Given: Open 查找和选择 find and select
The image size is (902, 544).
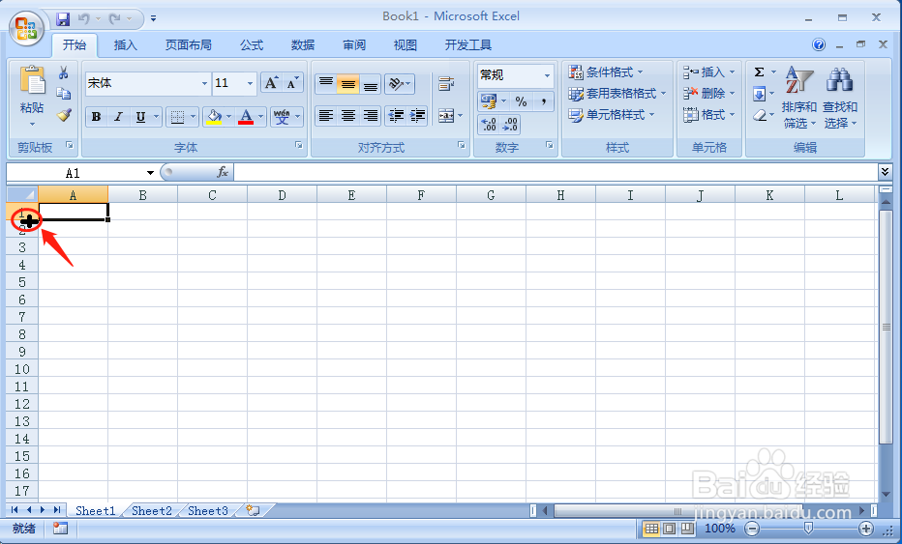Looking at the screenshot, I should pyautogui.click(x=840, y=98).
